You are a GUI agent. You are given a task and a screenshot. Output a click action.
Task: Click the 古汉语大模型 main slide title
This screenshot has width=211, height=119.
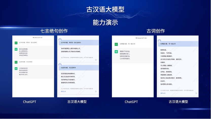pos(105,10)
